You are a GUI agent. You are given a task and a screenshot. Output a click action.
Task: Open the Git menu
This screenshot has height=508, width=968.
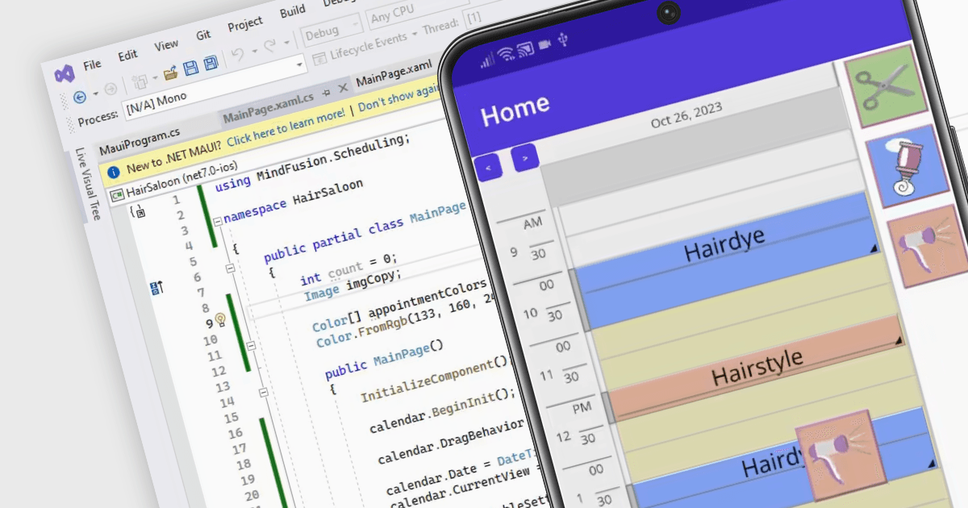click(x=203, y=35)
